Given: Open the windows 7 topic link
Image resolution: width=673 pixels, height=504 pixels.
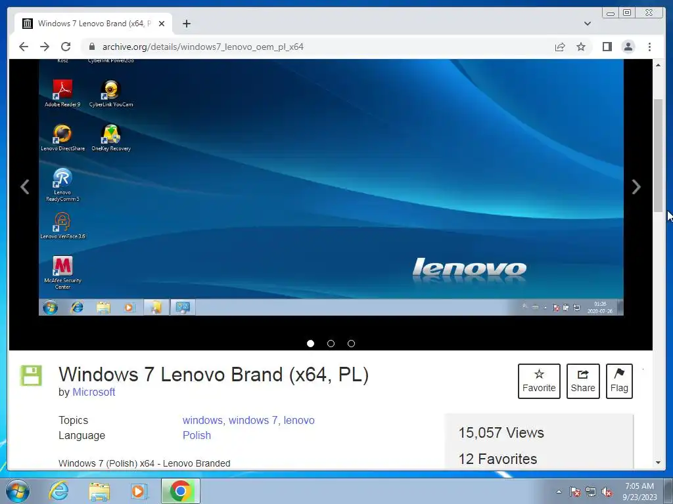Looking at the screenshot, I should [x=253, y=420].
